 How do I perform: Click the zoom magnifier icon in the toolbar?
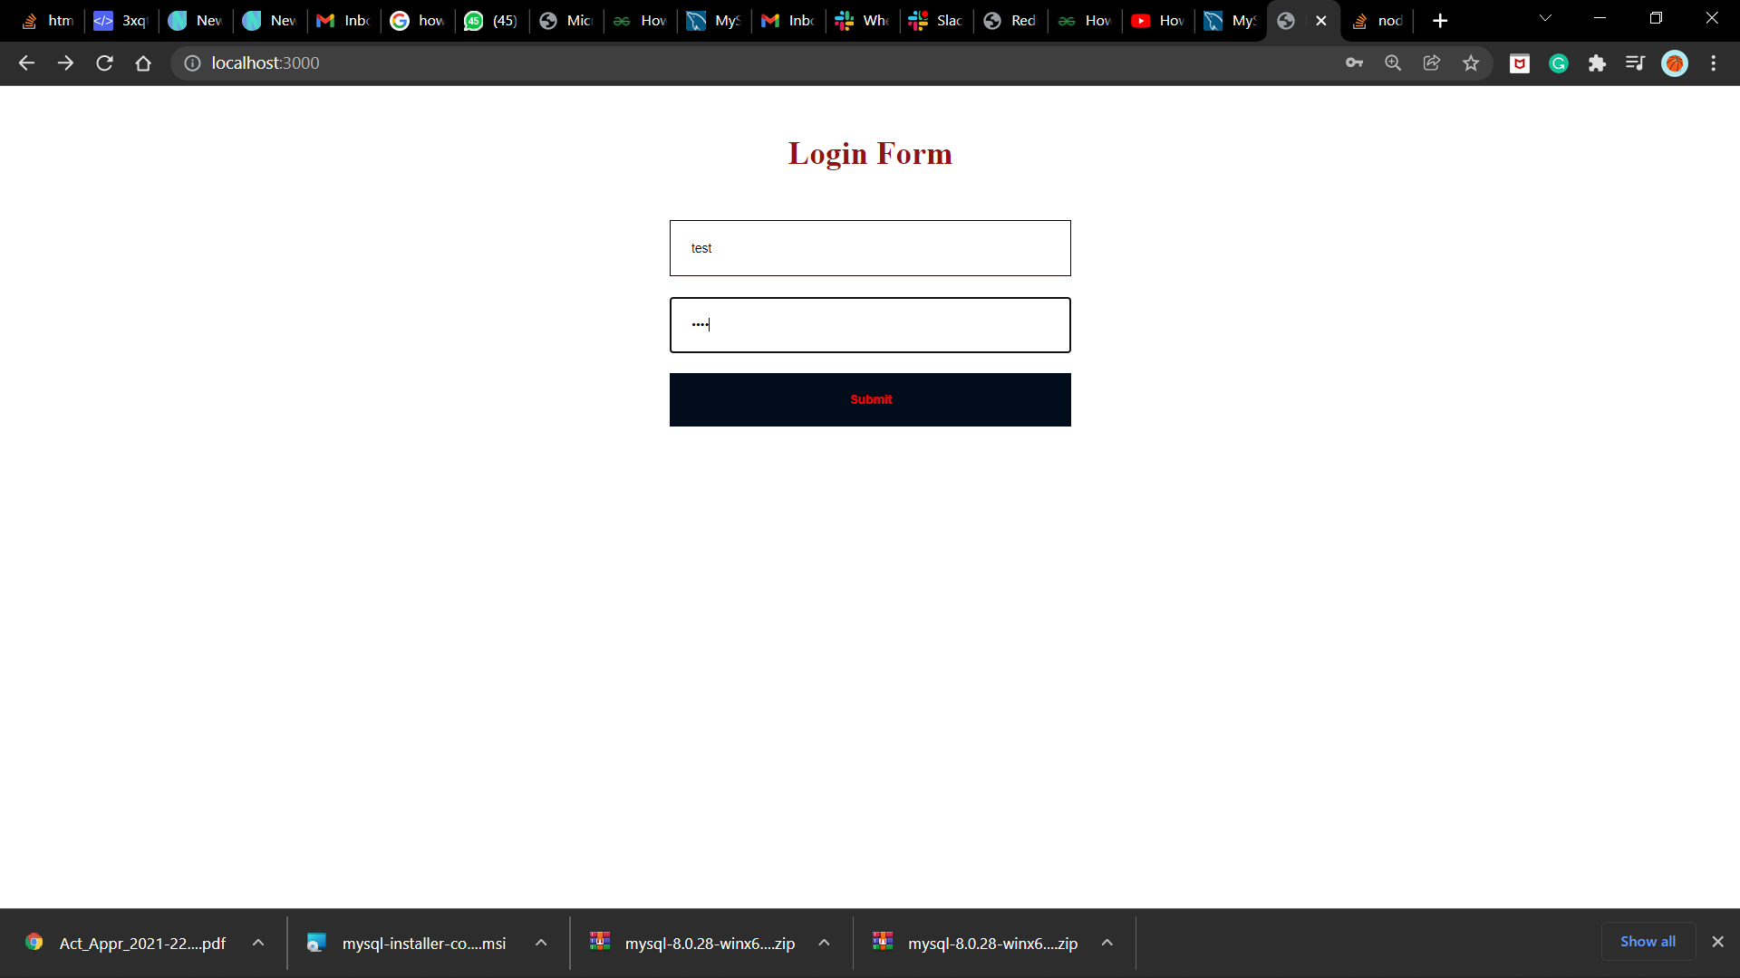click(x=1393, y=63)
